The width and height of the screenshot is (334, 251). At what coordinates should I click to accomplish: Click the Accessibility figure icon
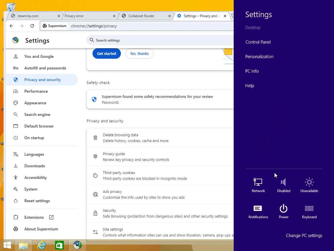pyautogui.click(x=16, y=178)
